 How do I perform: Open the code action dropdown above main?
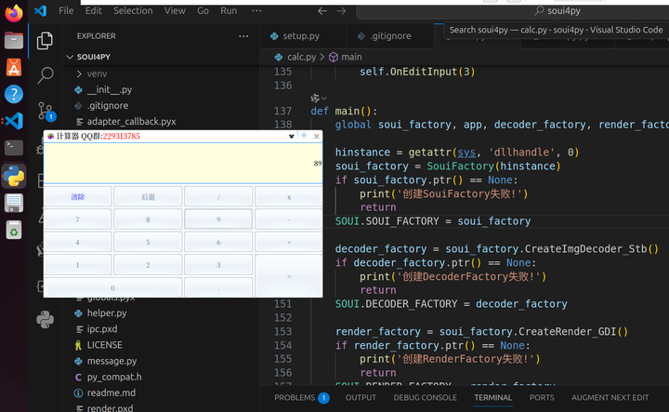(x=319, y=99)
